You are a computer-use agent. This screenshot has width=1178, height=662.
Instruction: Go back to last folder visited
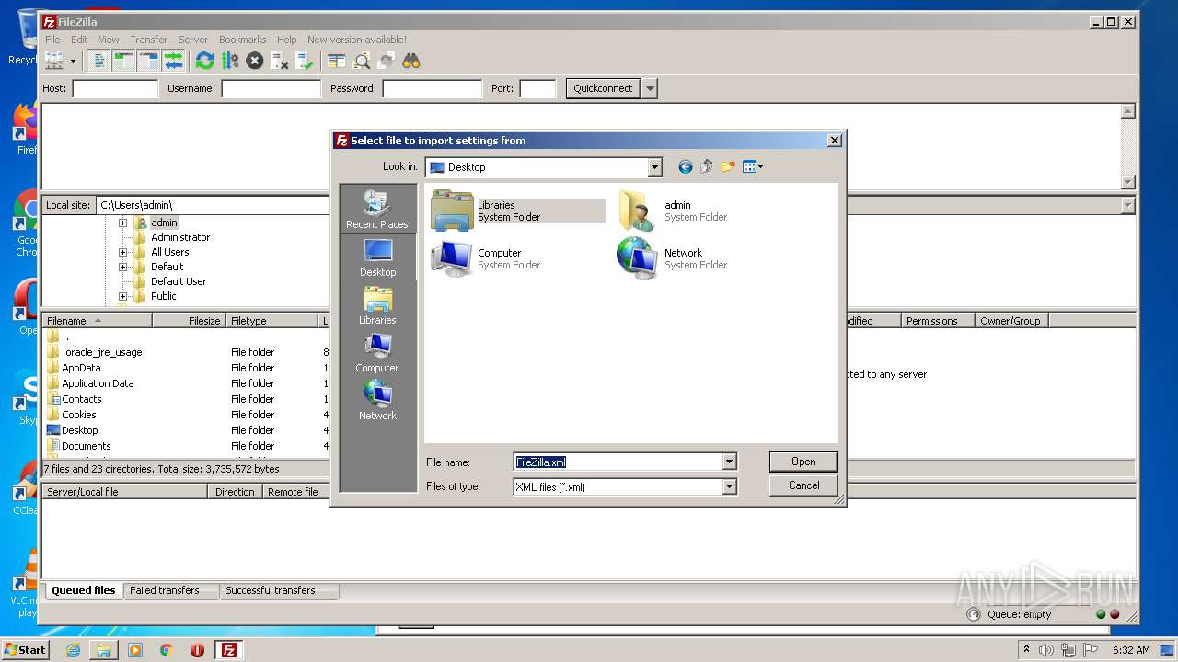tap(685, 166)
